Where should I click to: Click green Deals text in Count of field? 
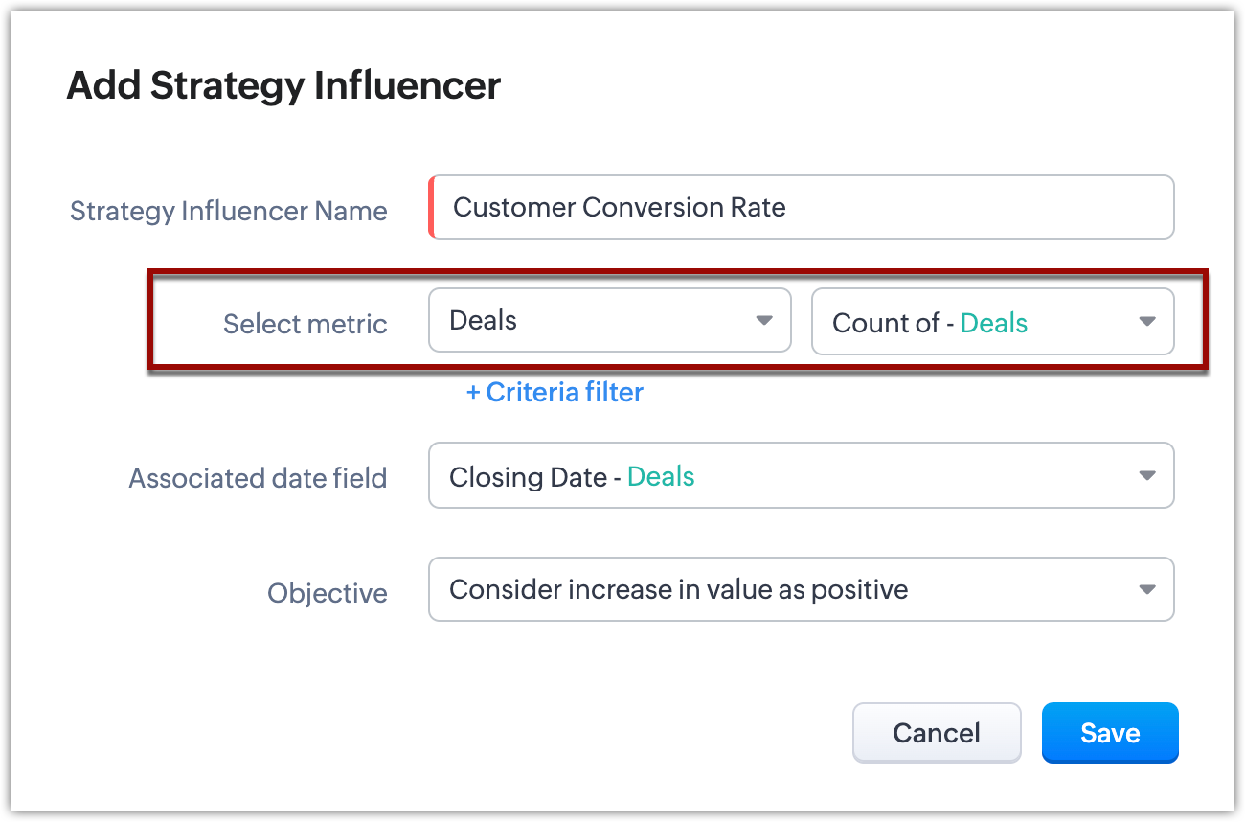(994, 323)
